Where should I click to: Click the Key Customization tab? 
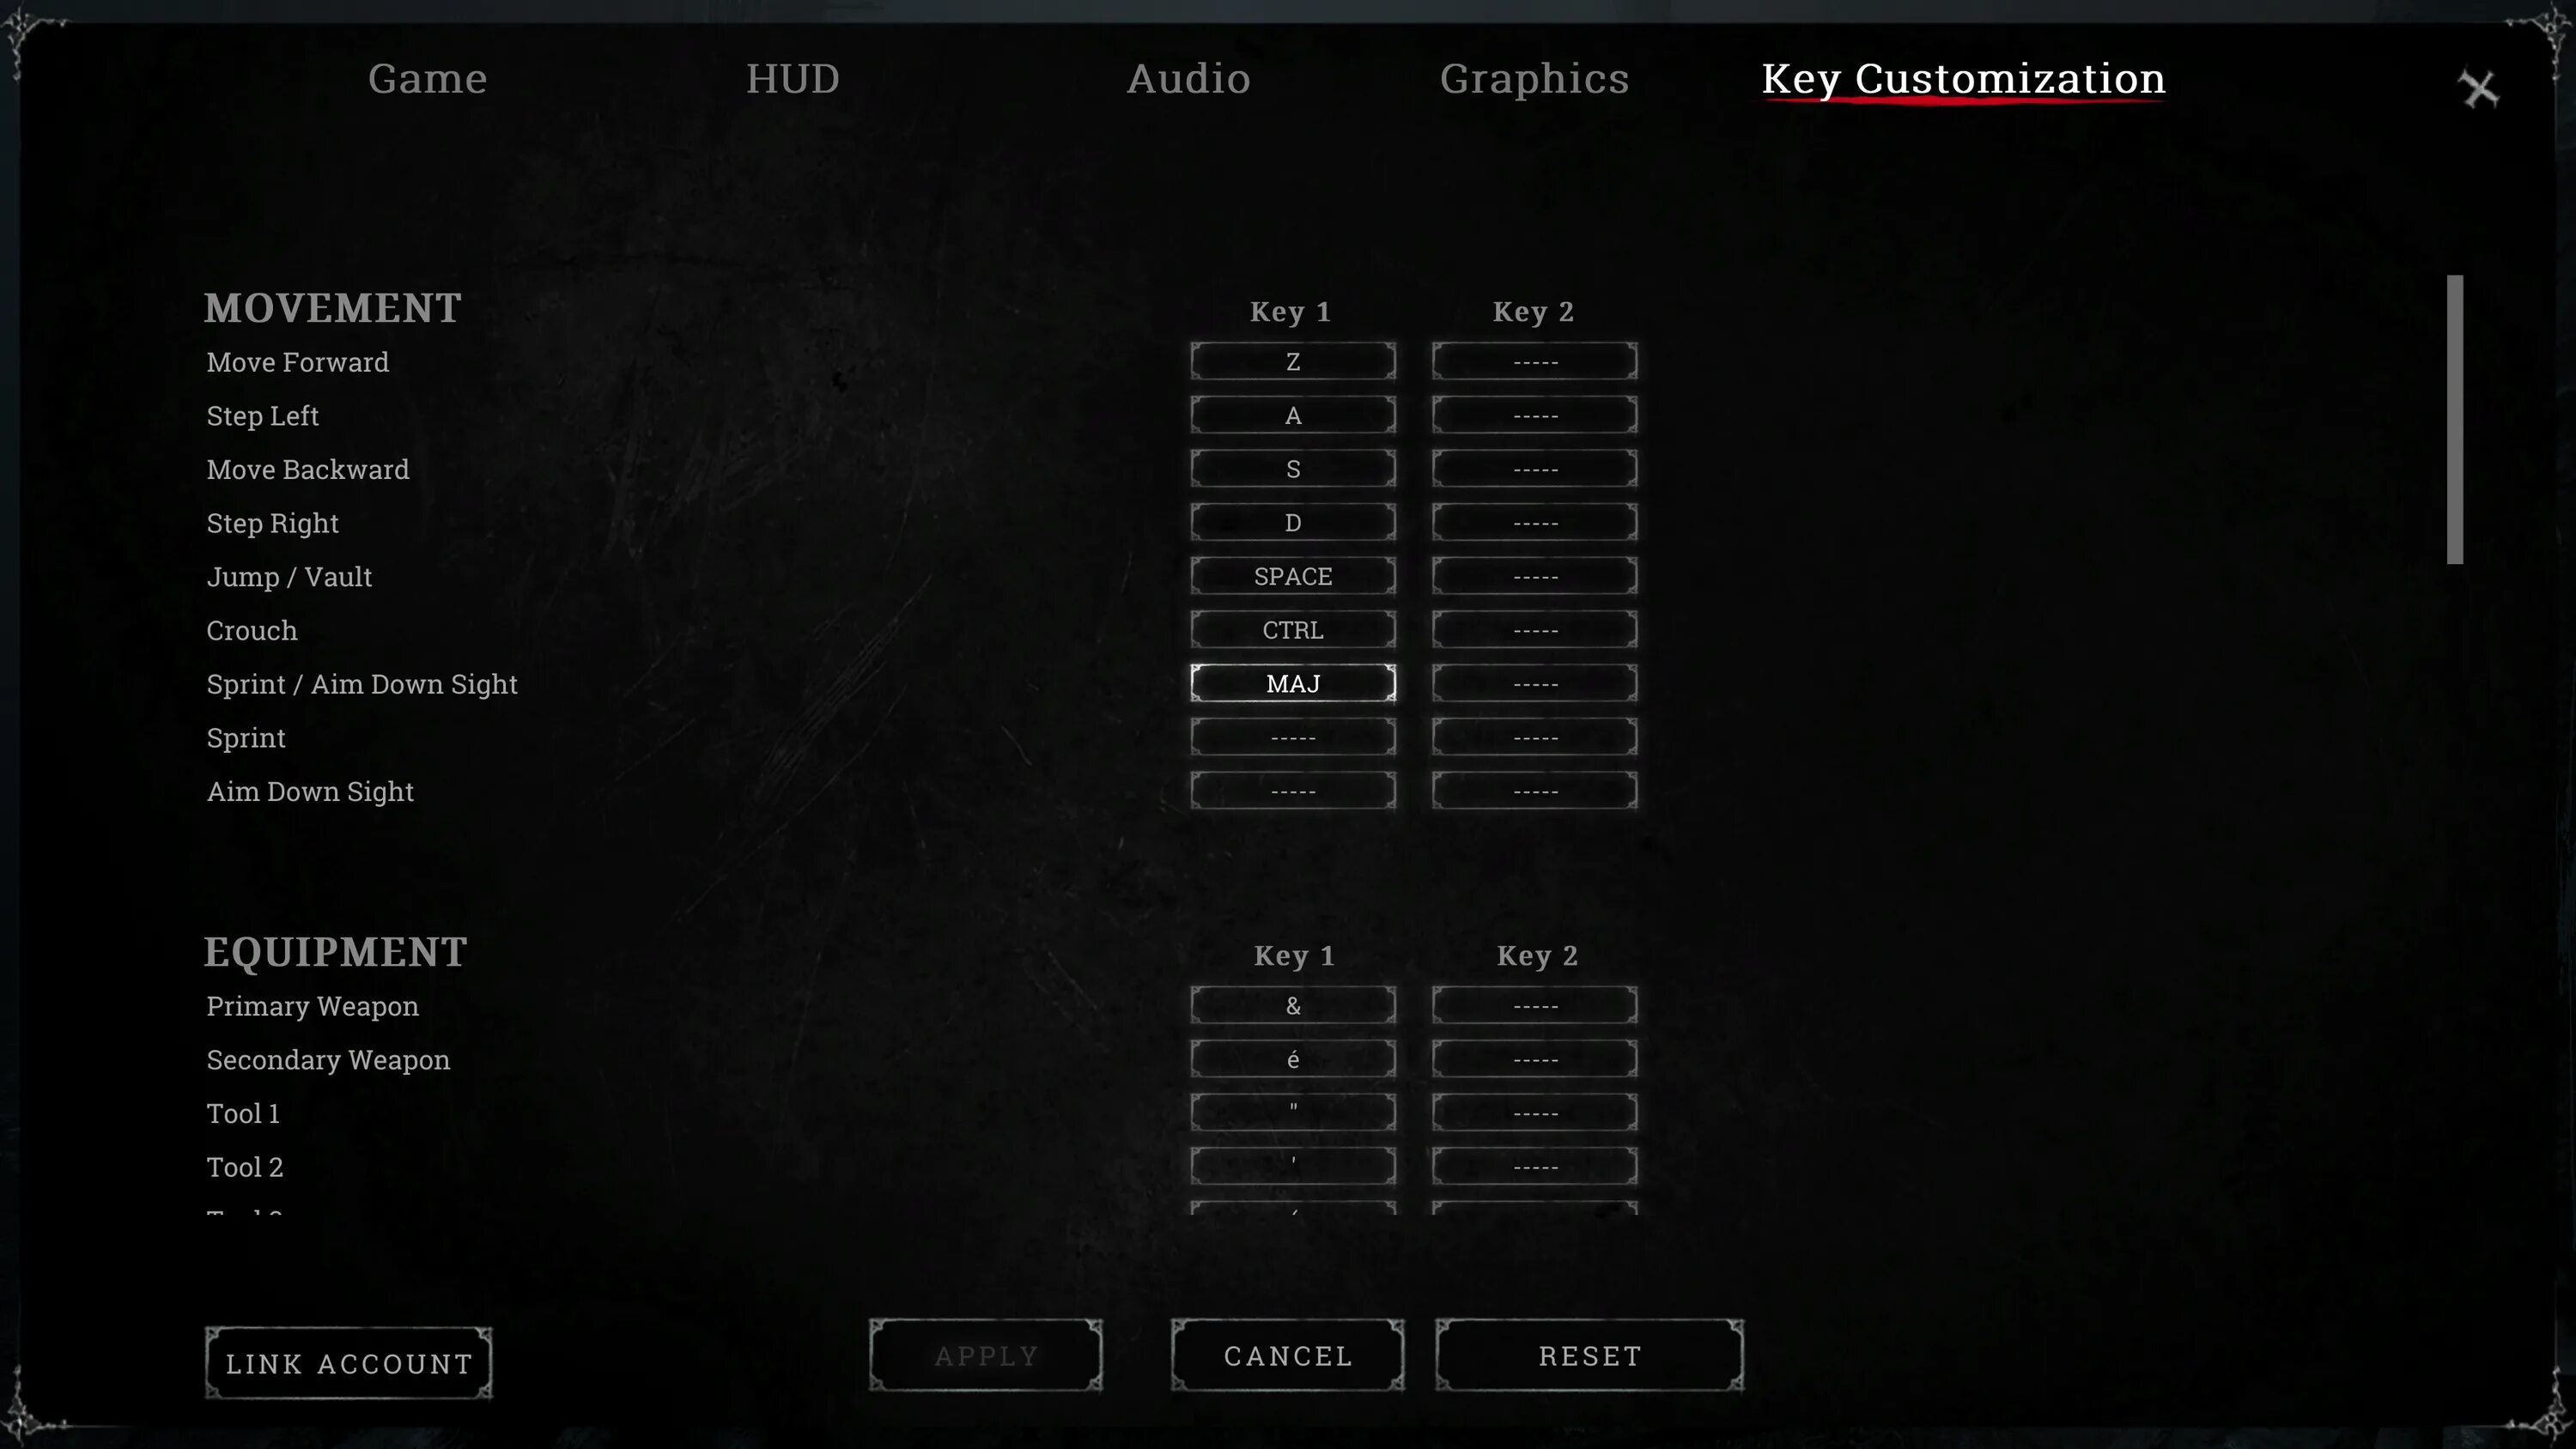pos(1964,78)
